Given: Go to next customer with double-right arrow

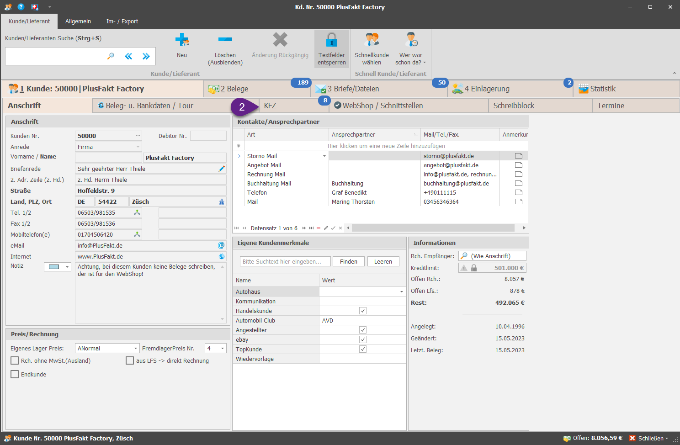Looking at the screenshot, I should pos(146,56).
